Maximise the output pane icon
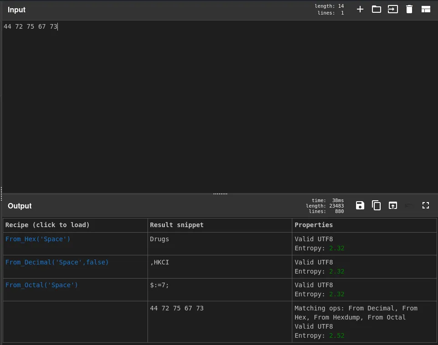Screen dimensions: 438x345 [426, 206]
